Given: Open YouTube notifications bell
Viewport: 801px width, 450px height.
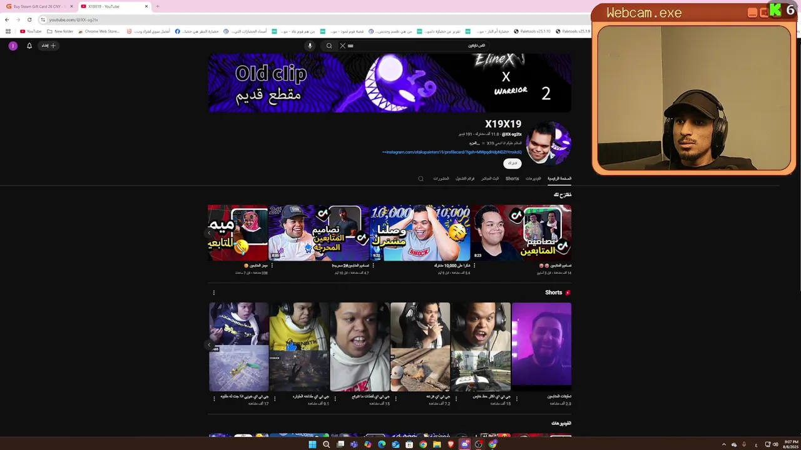Looking at the screenshot, I should 29,46.
